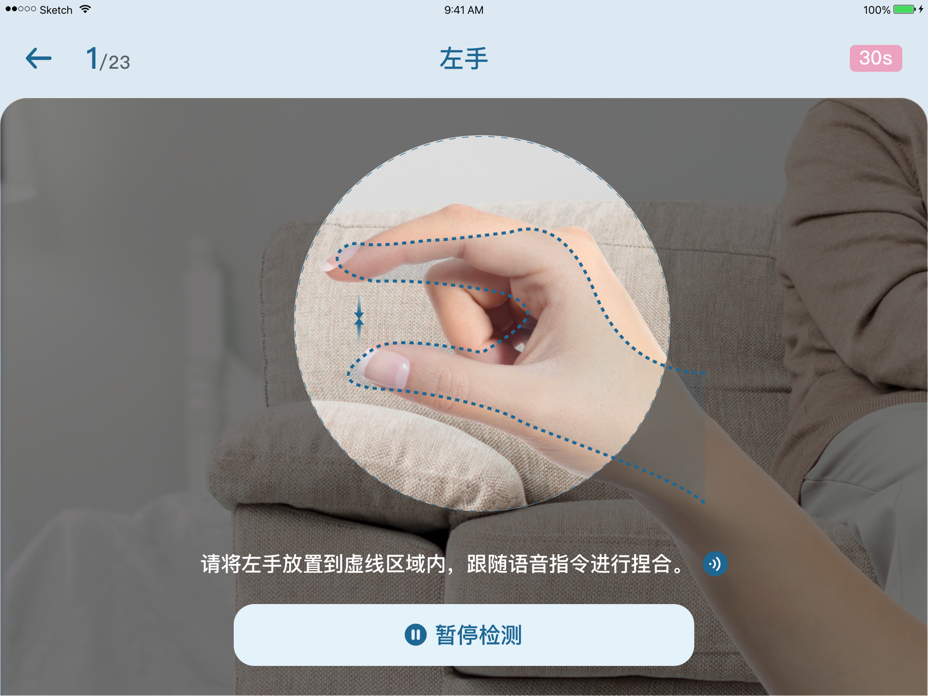
Task: Play the voice instruction speaker icon
Action: point(715,564)
